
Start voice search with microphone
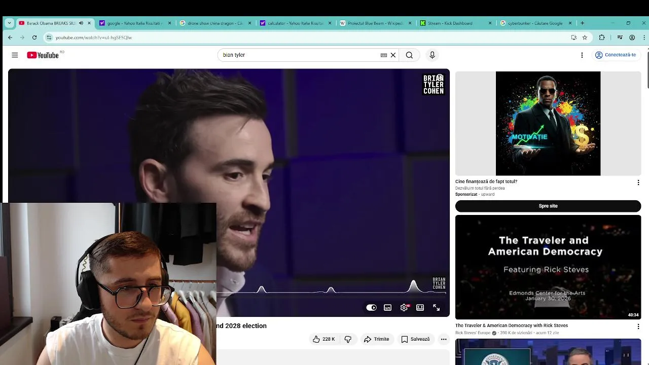point(432,55)
